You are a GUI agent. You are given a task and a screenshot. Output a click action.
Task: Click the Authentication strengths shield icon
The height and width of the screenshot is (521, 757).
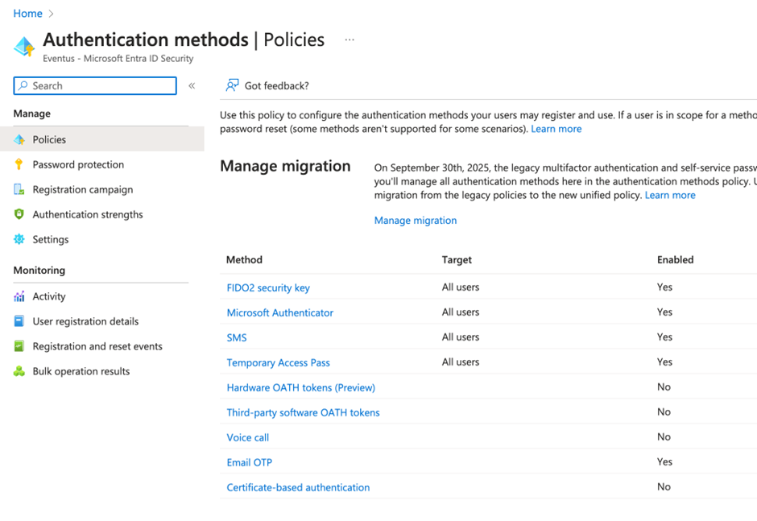[19, 214]
